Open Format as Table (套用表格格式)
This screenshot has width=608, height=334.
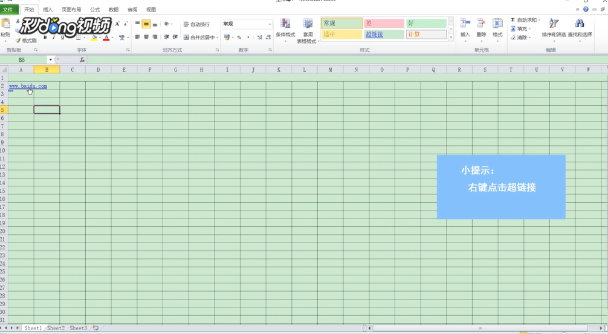tap(308, 31)
